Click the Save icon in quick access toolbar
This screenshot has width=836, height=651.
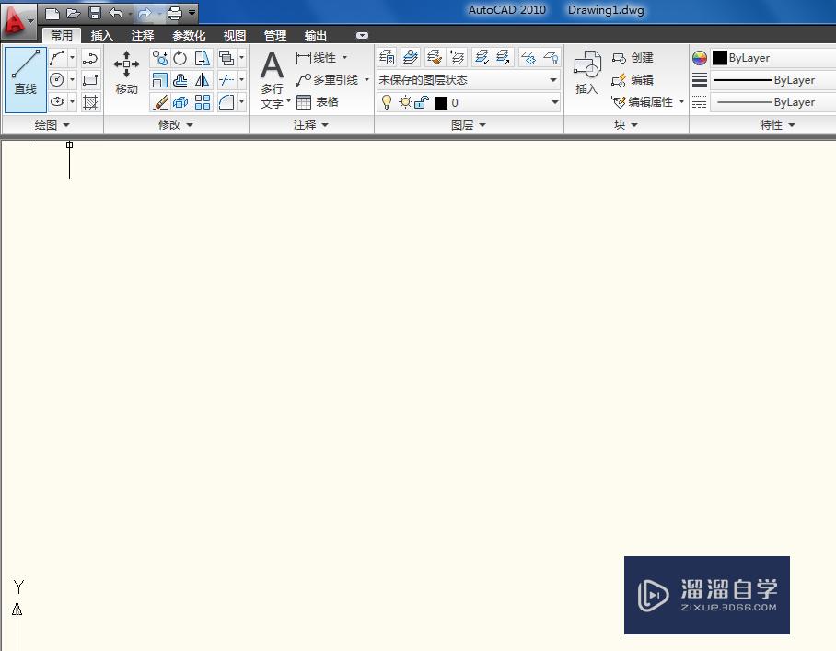point(96,11)
